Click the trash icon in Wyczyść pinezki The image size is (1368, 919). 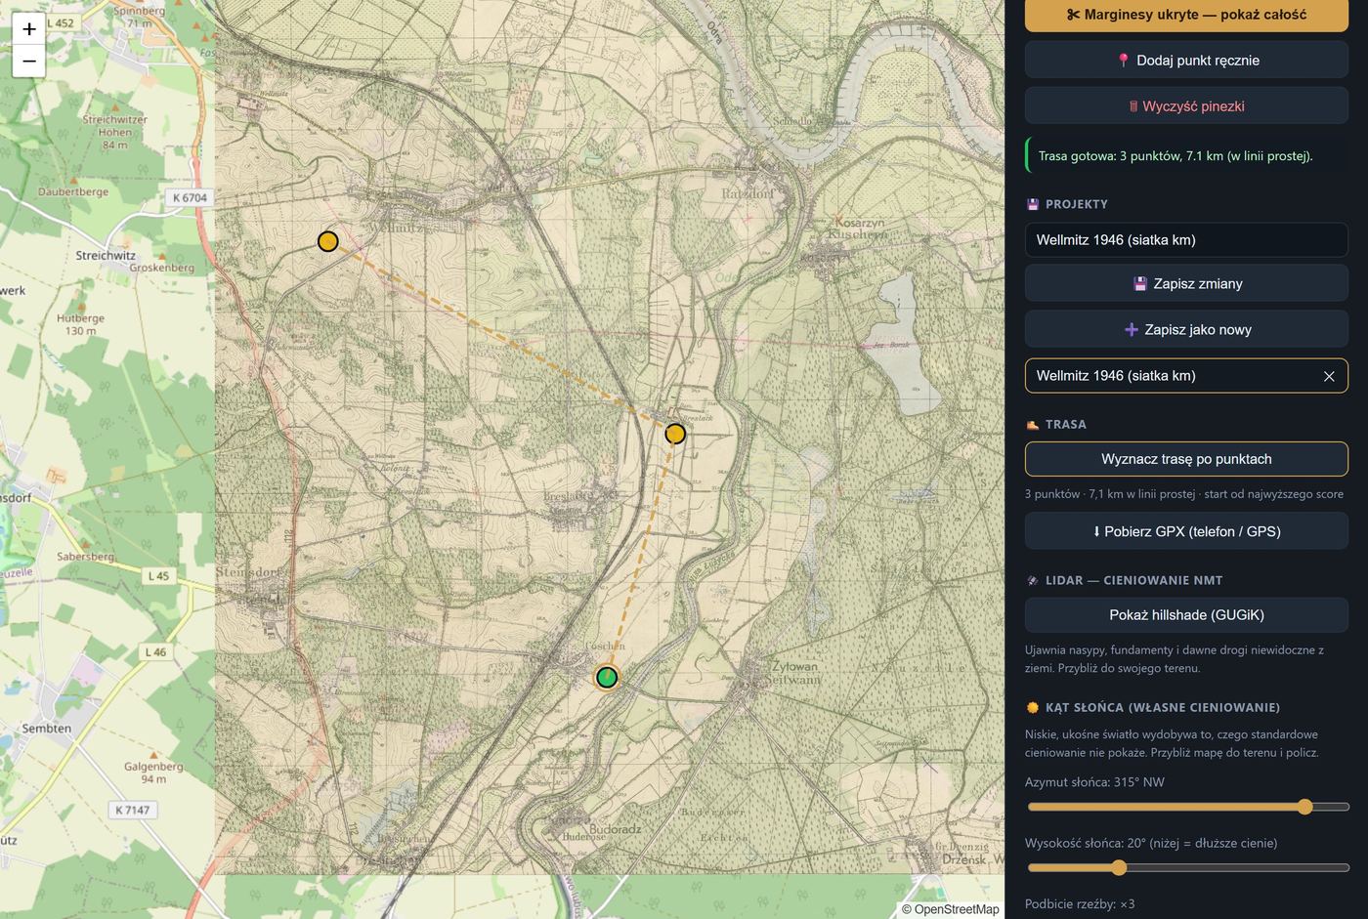point(1133,106)
